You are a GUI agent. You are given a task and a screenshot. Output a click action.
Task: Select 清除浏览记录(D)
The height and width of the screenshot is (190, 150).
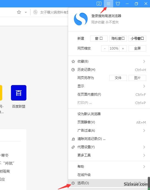tap(109, 139)
